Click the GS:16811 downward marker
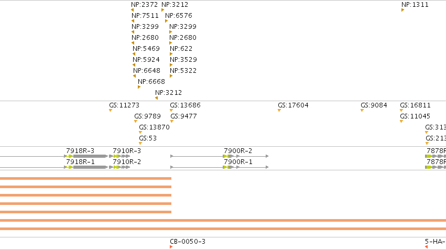The image size is (446, 250). point(401,111)
